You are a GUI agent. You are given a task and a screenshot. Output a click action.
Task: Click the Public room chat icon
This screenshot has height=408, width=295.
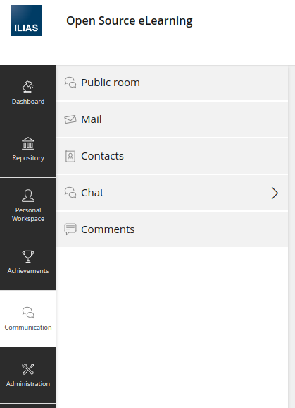[x=70, y=83]
